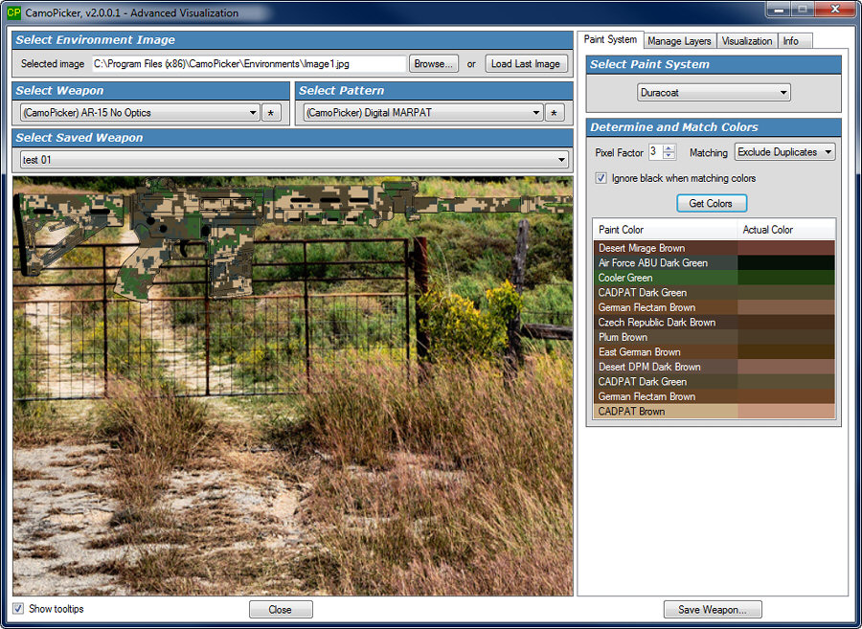Go to the Info tab

[791, 41]
